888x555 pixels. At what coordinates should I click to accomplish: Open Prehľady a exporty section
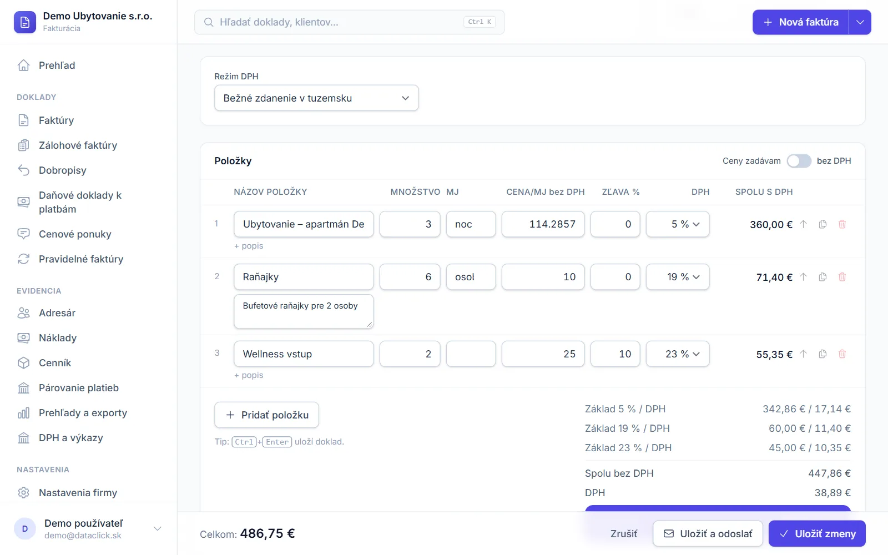pos(89,413)
